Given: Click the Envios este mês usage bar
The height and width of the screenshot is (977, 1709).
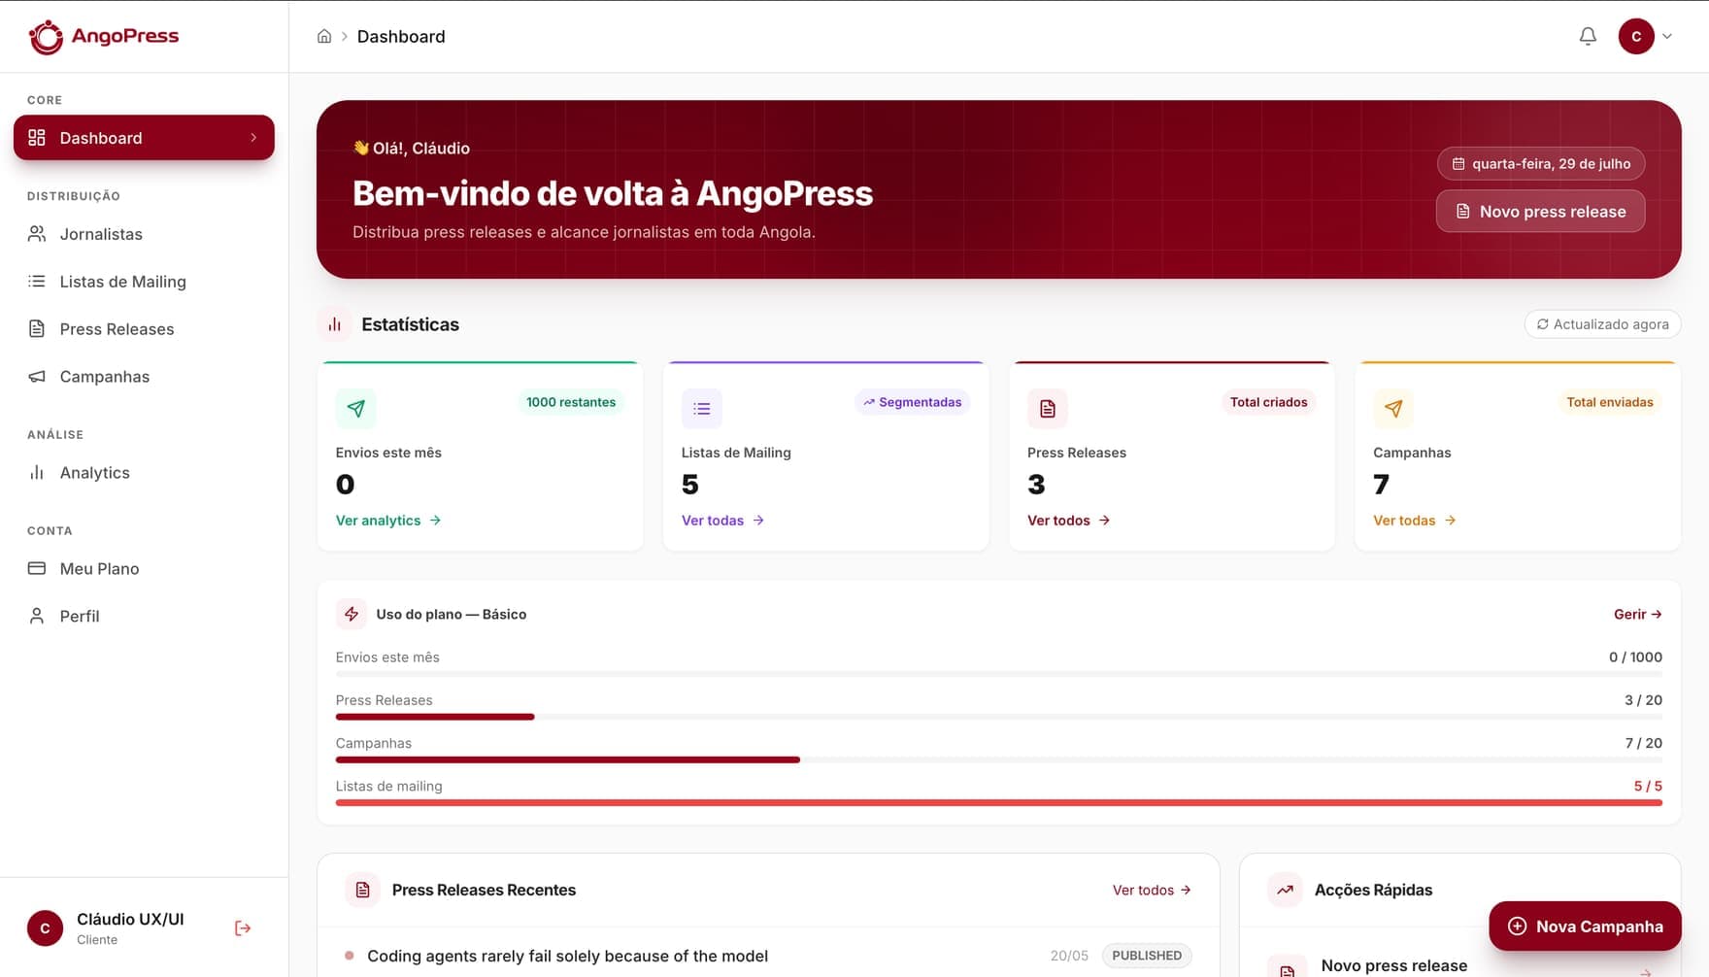Looking at the screenshot, I should pos(999,674).
